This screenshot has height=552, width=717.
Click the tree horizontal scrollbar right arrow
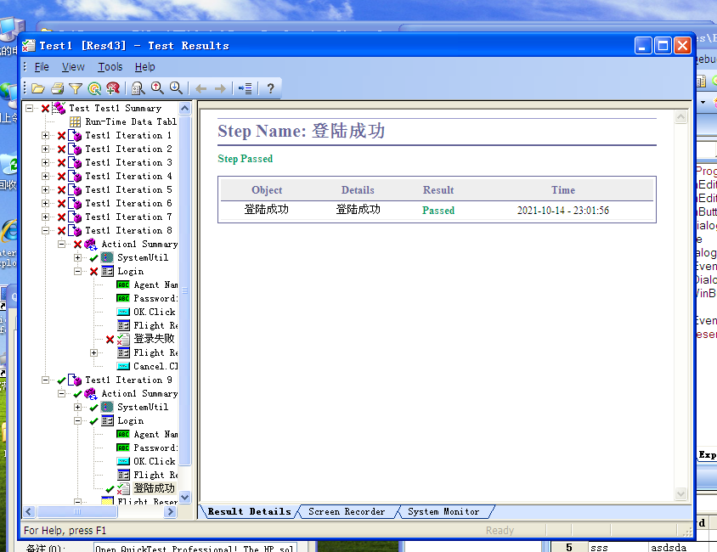(171, 512)
